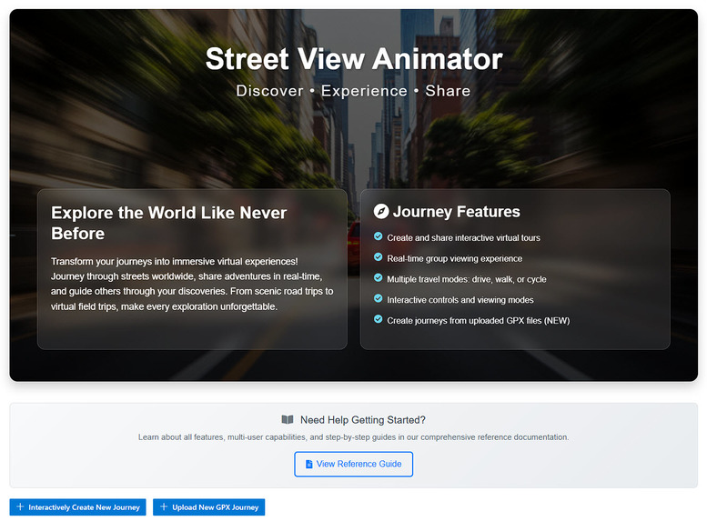
Task: Click 'Create and share interactive virtual tours' text
Action: coord(463,238)
